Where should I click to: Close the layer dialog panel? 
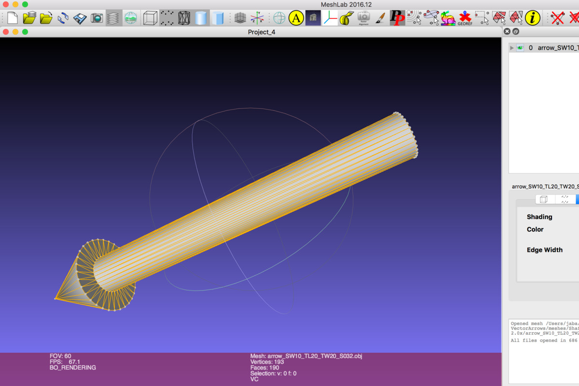507,31
